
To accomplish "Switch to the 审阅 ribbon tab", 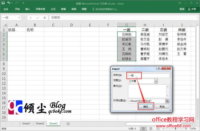I will pyautogui.click(x=74, y=9).
